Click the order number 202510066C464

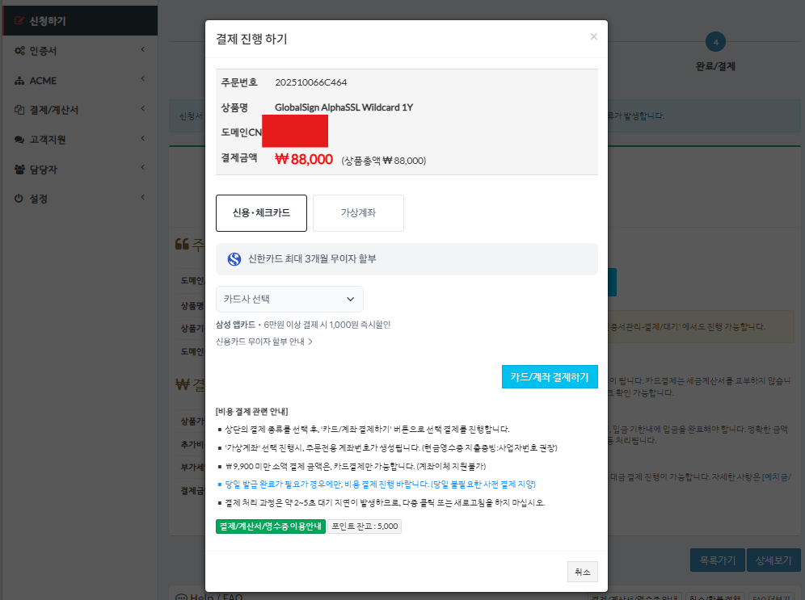(x=310, y=82)
